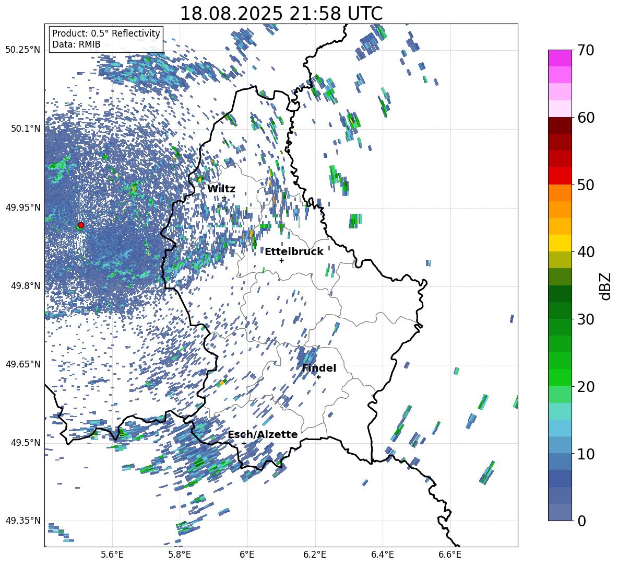Image resolution: width=618 pixels, height=565 pixels.
Task: Click the colorbar label 40
Action: pos(586,252)
